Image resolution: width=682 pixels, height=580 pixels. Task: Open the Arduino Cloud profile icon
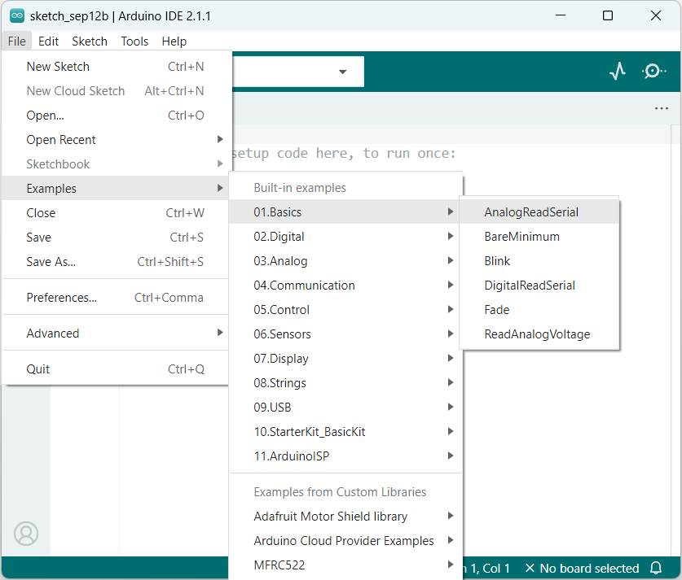26,534
